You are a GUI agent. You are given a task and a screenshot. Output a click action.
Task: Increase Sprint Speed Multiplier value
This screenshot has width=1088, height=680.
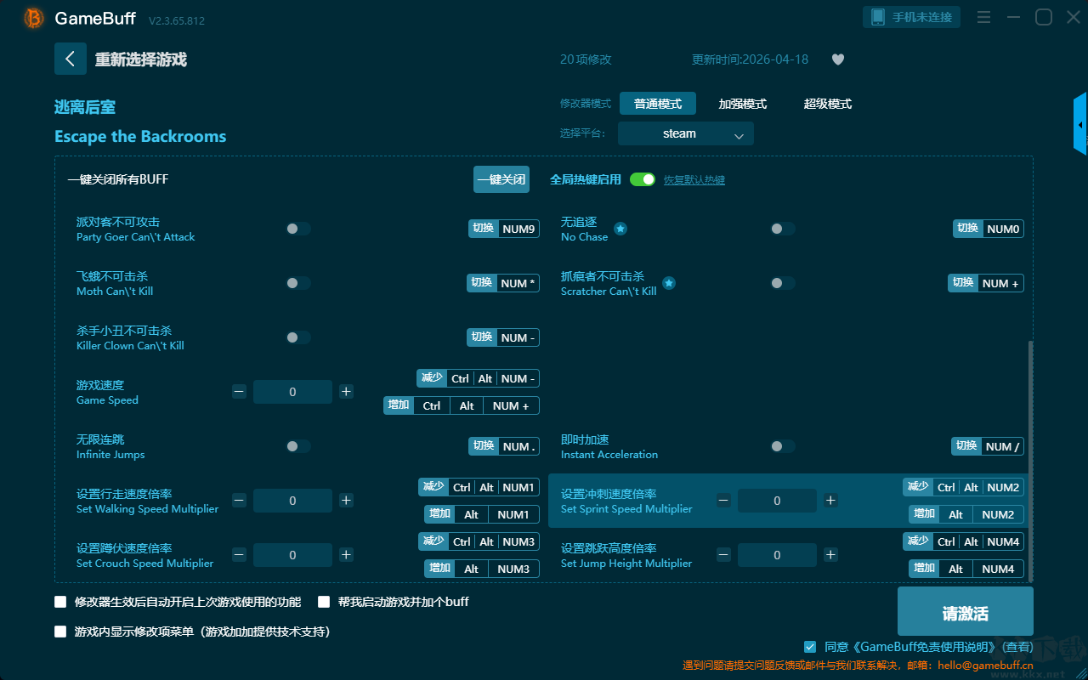pos(830,501)
